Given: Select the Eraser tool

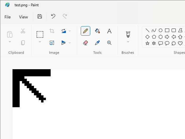Looking at the screenshot, I should (x=85, y=43).
